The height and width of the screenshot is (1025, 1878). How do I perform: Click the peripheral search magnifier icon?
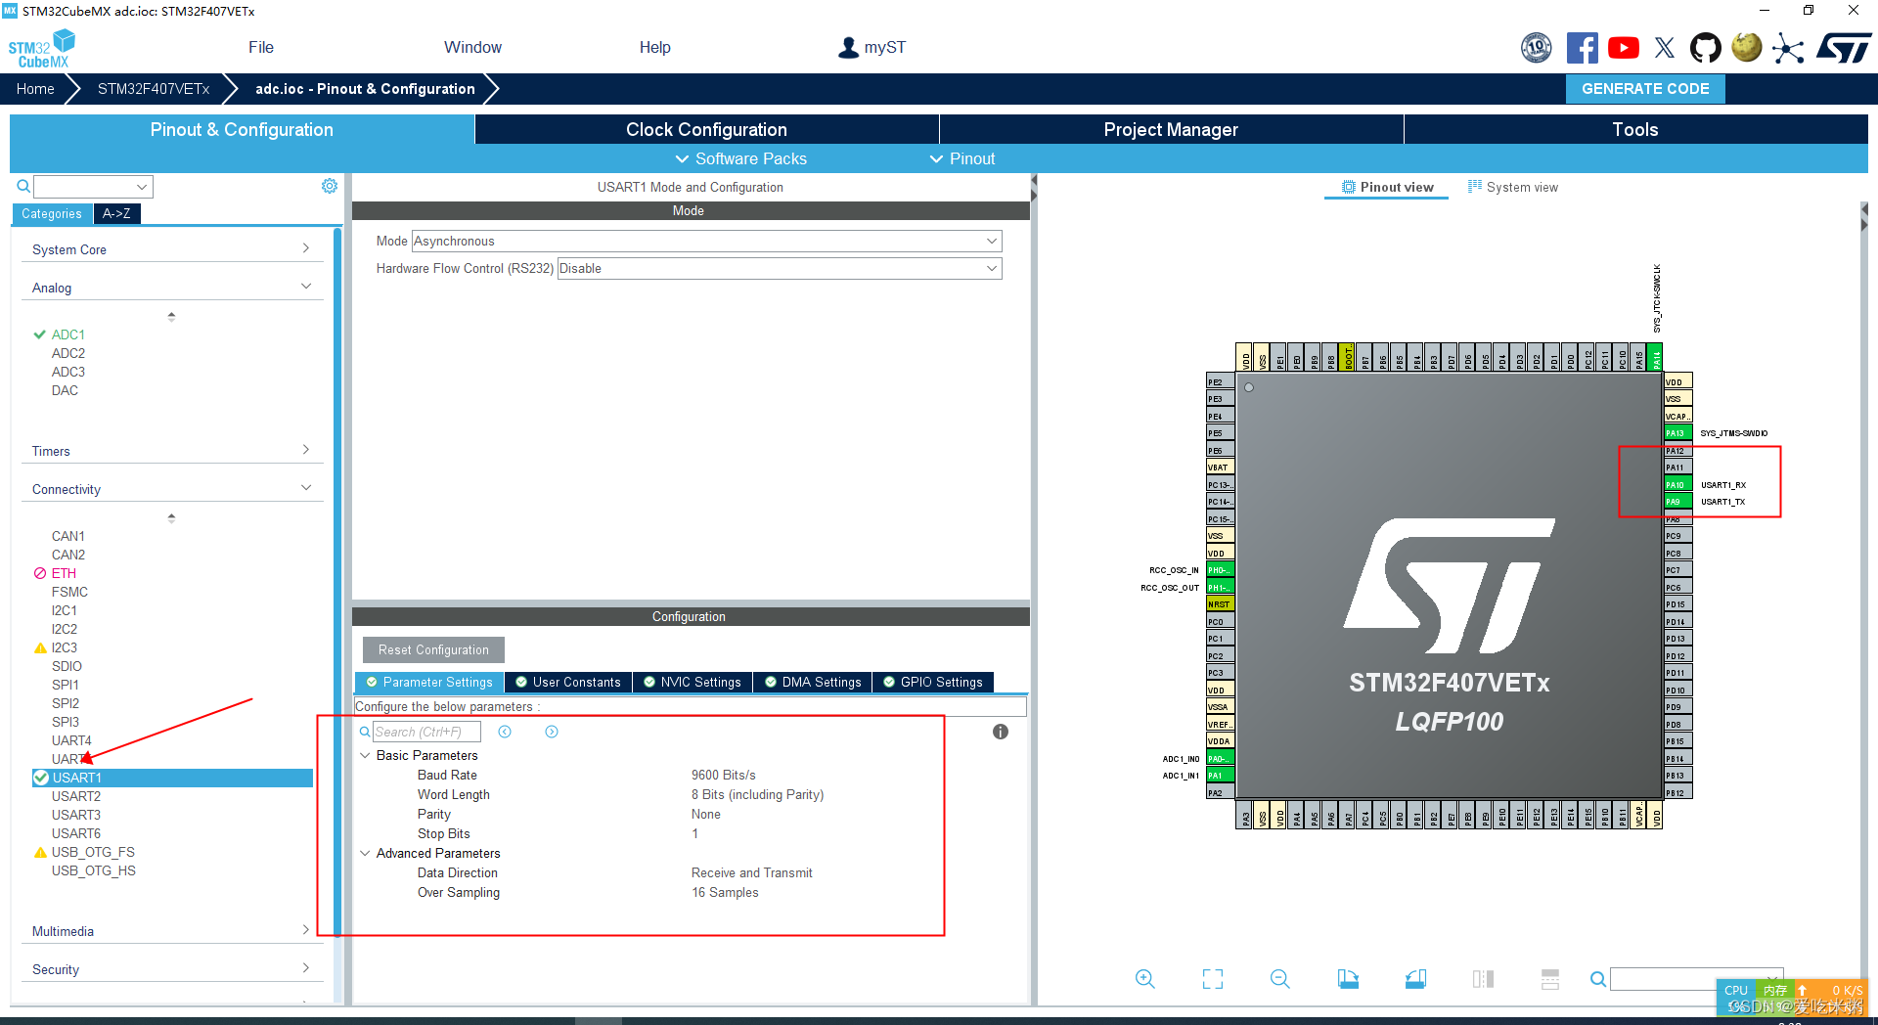coord(23,186)
